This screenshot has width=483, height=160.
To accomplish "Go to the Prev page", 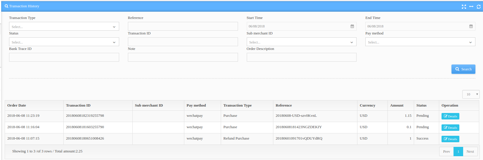I will pyautogui.click(x=446, y=152).
